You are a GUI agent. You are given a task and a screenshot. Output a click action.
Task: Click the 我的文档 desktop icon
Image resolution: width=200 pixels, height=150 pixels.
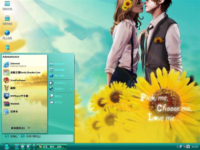click(7, 5)
